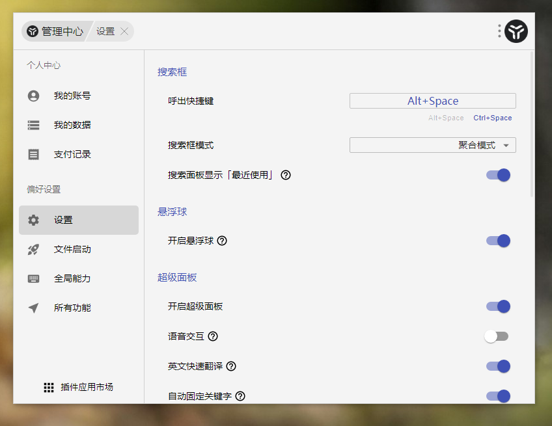Click the uTools logo avatar at top right

tap(516, 31)
